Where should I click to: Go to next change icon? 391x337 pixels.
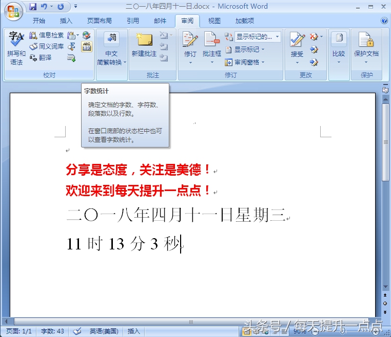(x=314, y=62)
